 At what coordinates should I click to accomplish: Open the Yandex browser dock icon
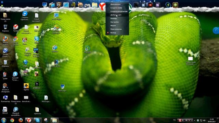tap(102, 6)
